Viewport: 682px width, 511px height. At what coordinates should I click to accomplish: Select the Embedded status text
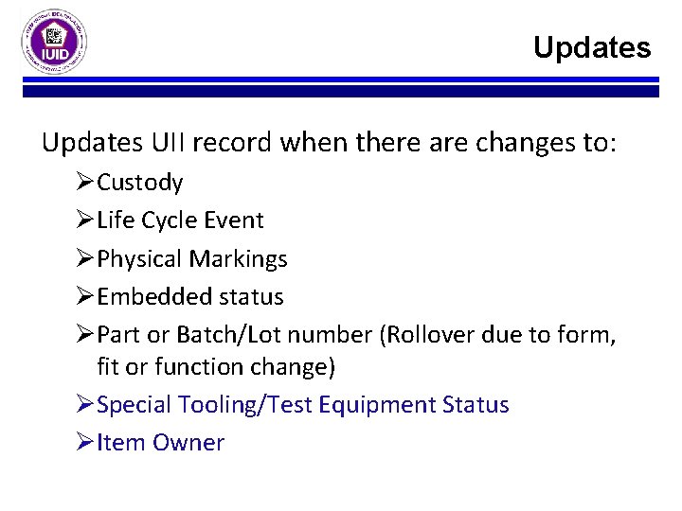click(x=190, y=297)
